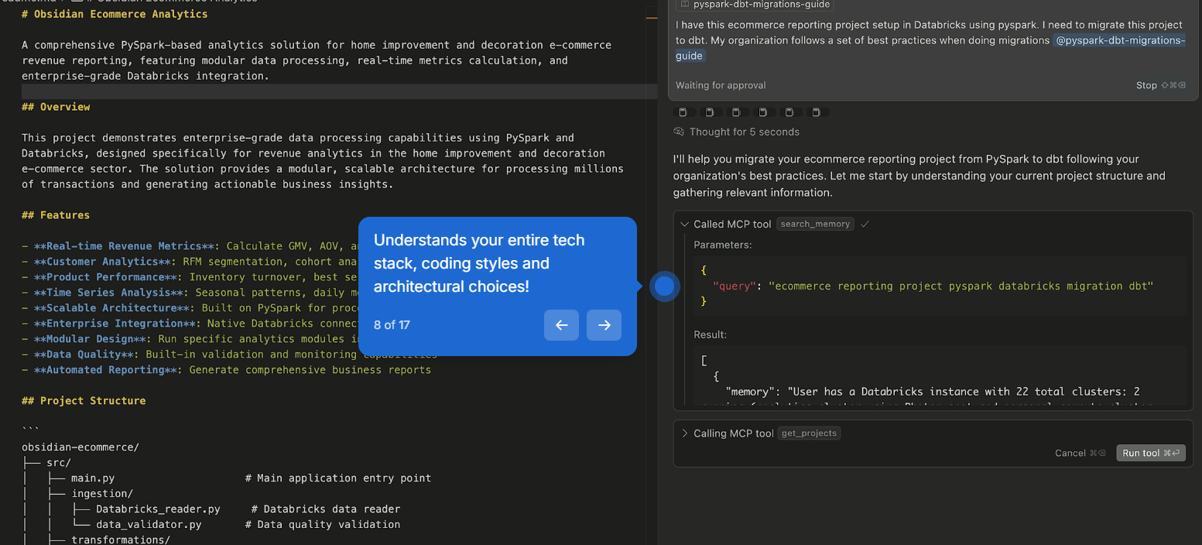This screenshot has width=1202, height=545.
Task: Click the src/ line in the project tree
Action: (47, 463)
